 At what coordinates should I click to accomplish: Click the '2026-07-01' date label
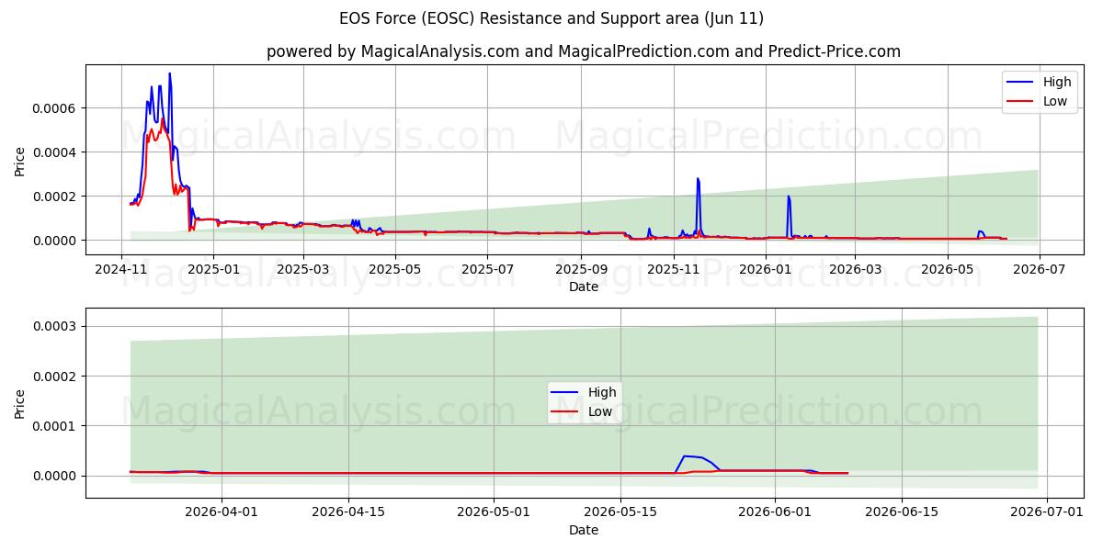(x=1047, y=512)
